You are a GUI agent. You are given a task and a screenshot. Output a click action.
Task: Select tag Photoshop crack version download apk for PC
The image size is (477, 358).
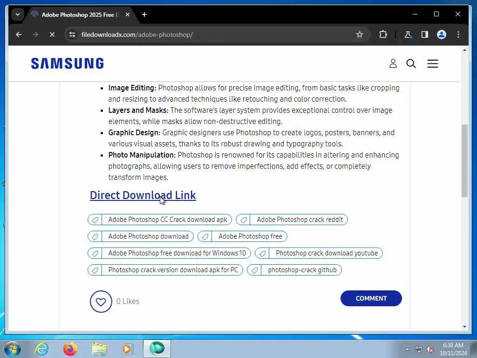pos(165,270)
